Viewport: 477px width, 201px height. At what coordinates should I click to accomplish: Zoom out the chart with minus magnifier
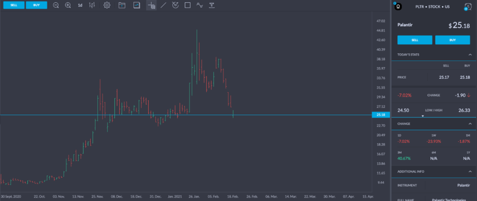point(56,5)
